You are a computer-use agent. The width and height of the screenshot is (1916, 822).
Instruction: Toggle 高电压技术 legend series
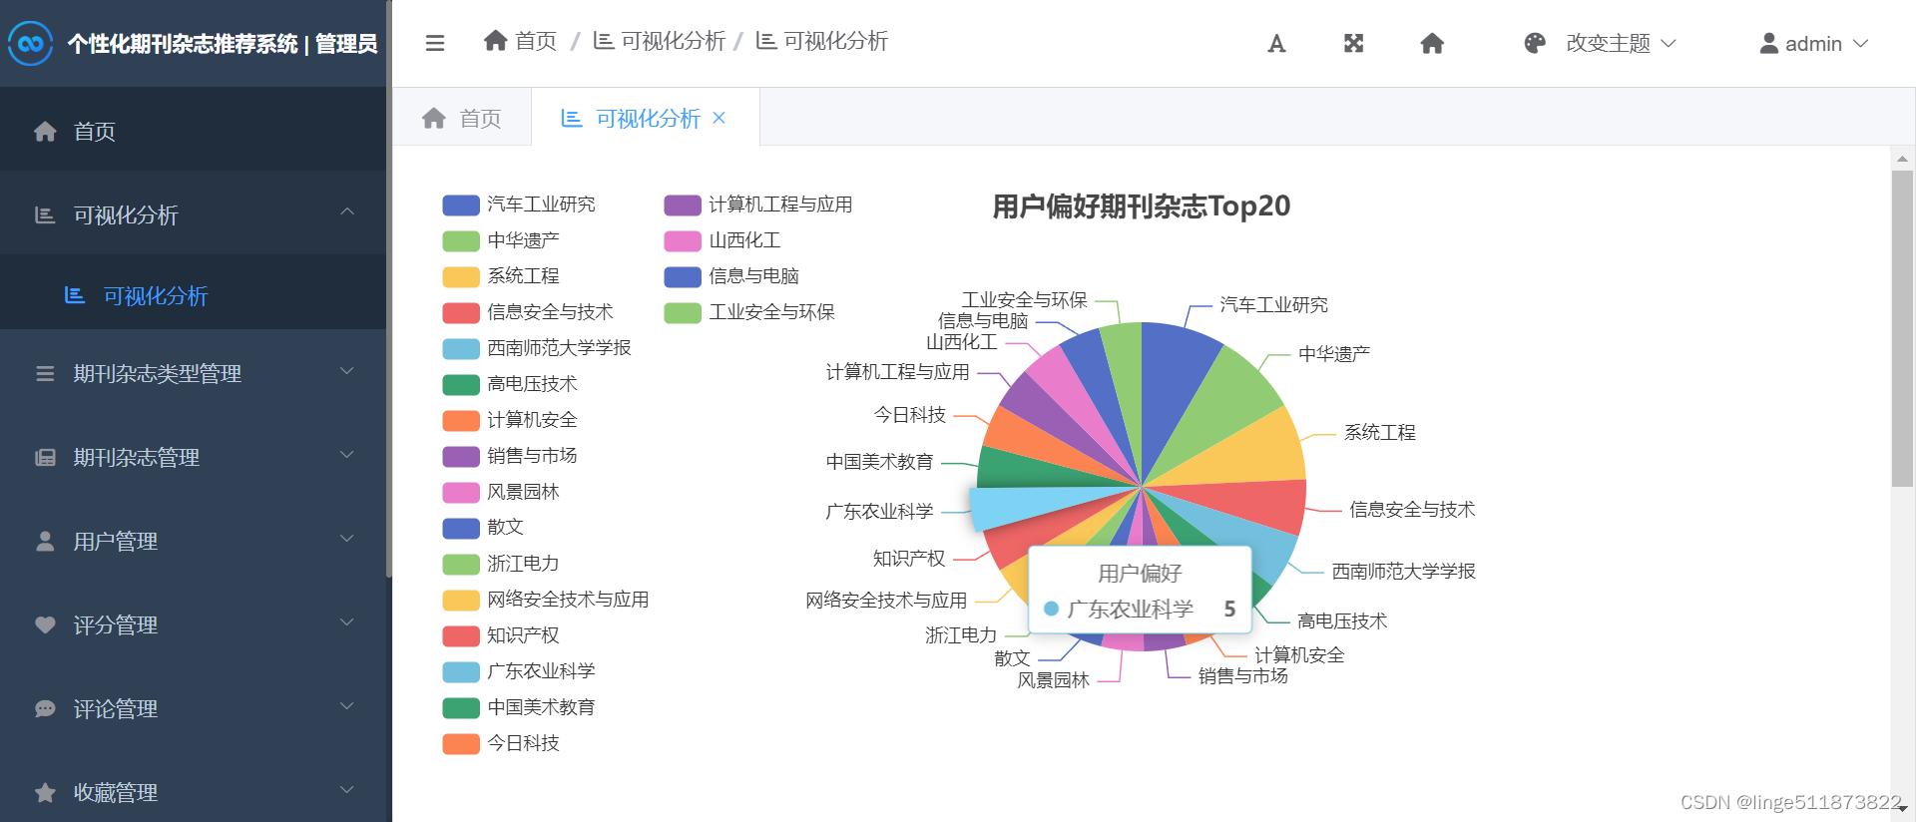click(x=510, y=384)
